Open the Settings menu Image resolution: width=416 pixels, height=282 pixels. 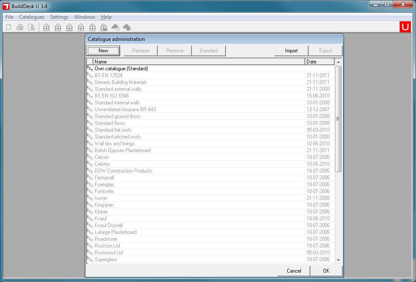(x=59, y=17)
